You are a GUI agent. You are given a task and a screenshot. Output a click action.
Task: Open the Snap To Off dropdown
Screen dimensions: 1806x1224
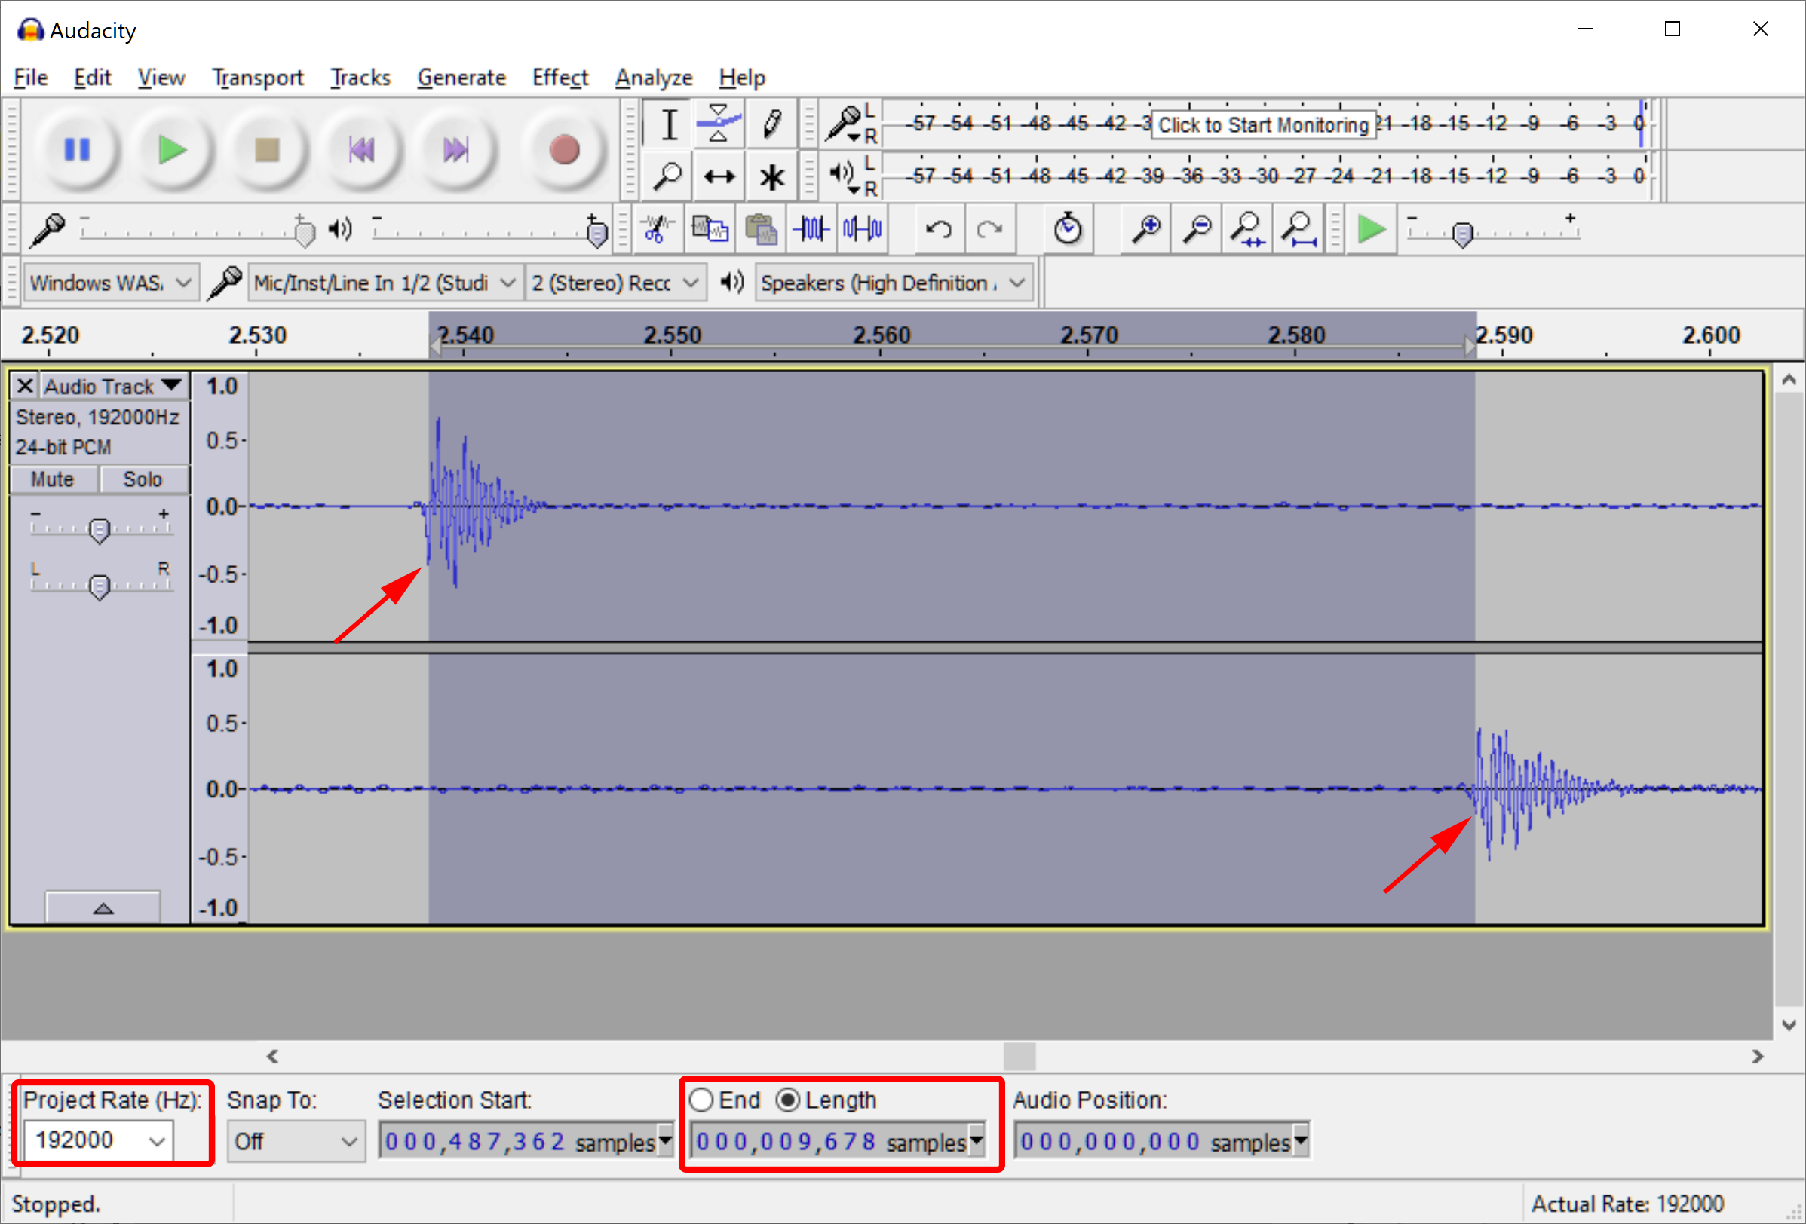coord(296,1141)
